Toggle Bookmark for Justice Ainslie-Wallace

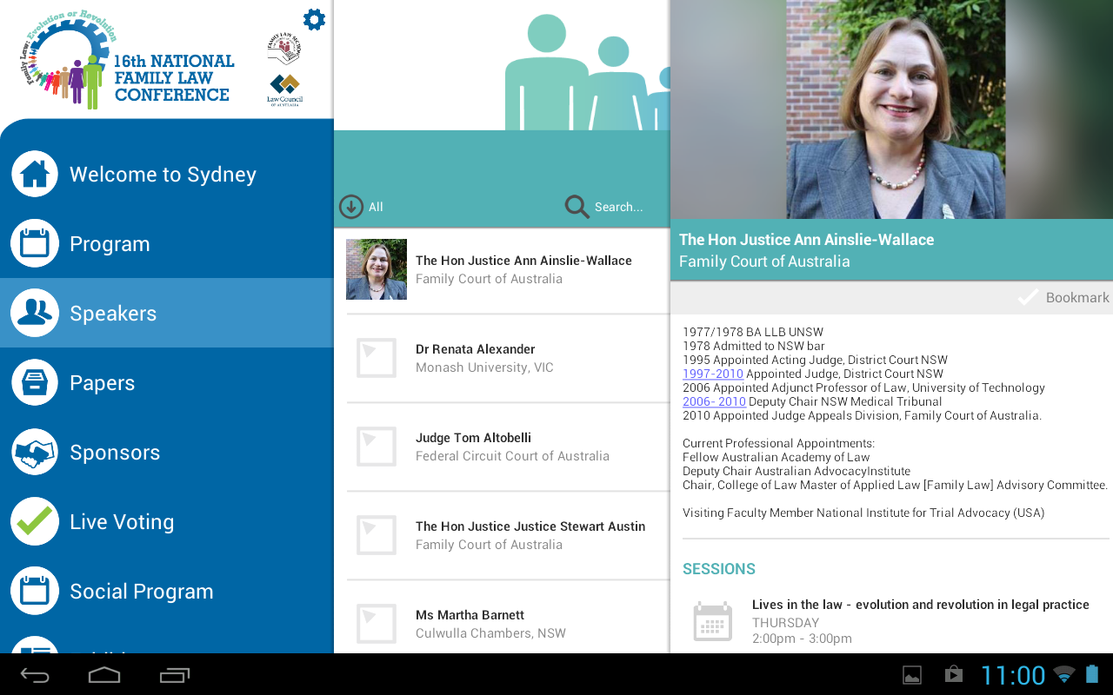tap(1063, 297)
